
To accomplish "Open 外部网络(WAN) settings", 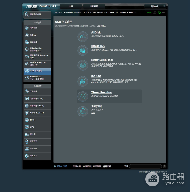I will click(37, 106).
